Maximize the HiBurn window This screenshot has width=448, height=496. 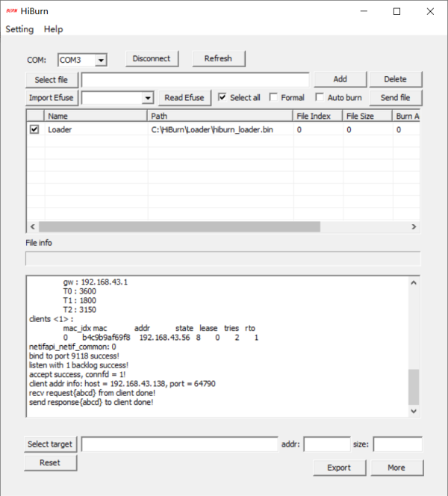coord(396,11)
